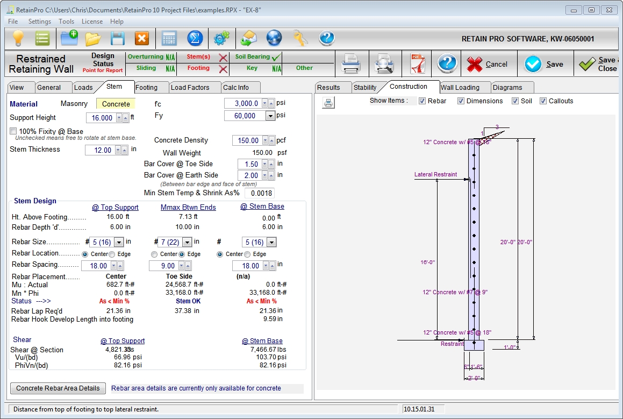Toggle the Rebar show items checkbox

[422, 101]
